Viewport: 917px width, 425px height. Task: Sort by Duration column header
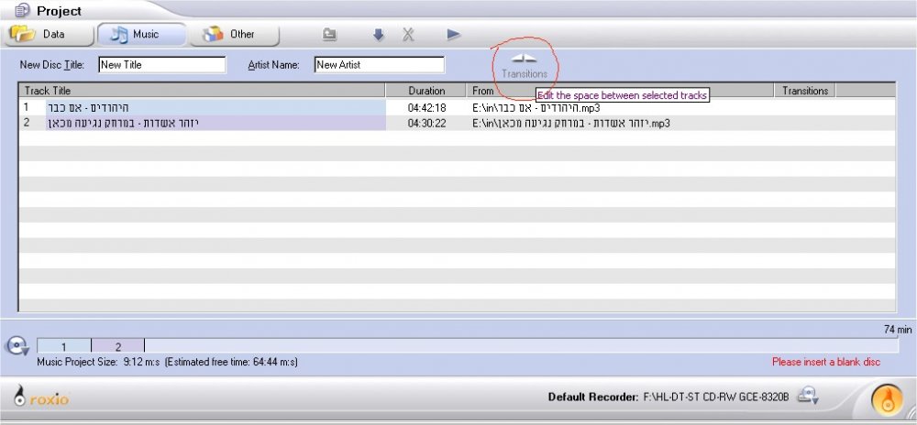pyautogui.click(x=426, y=91)
